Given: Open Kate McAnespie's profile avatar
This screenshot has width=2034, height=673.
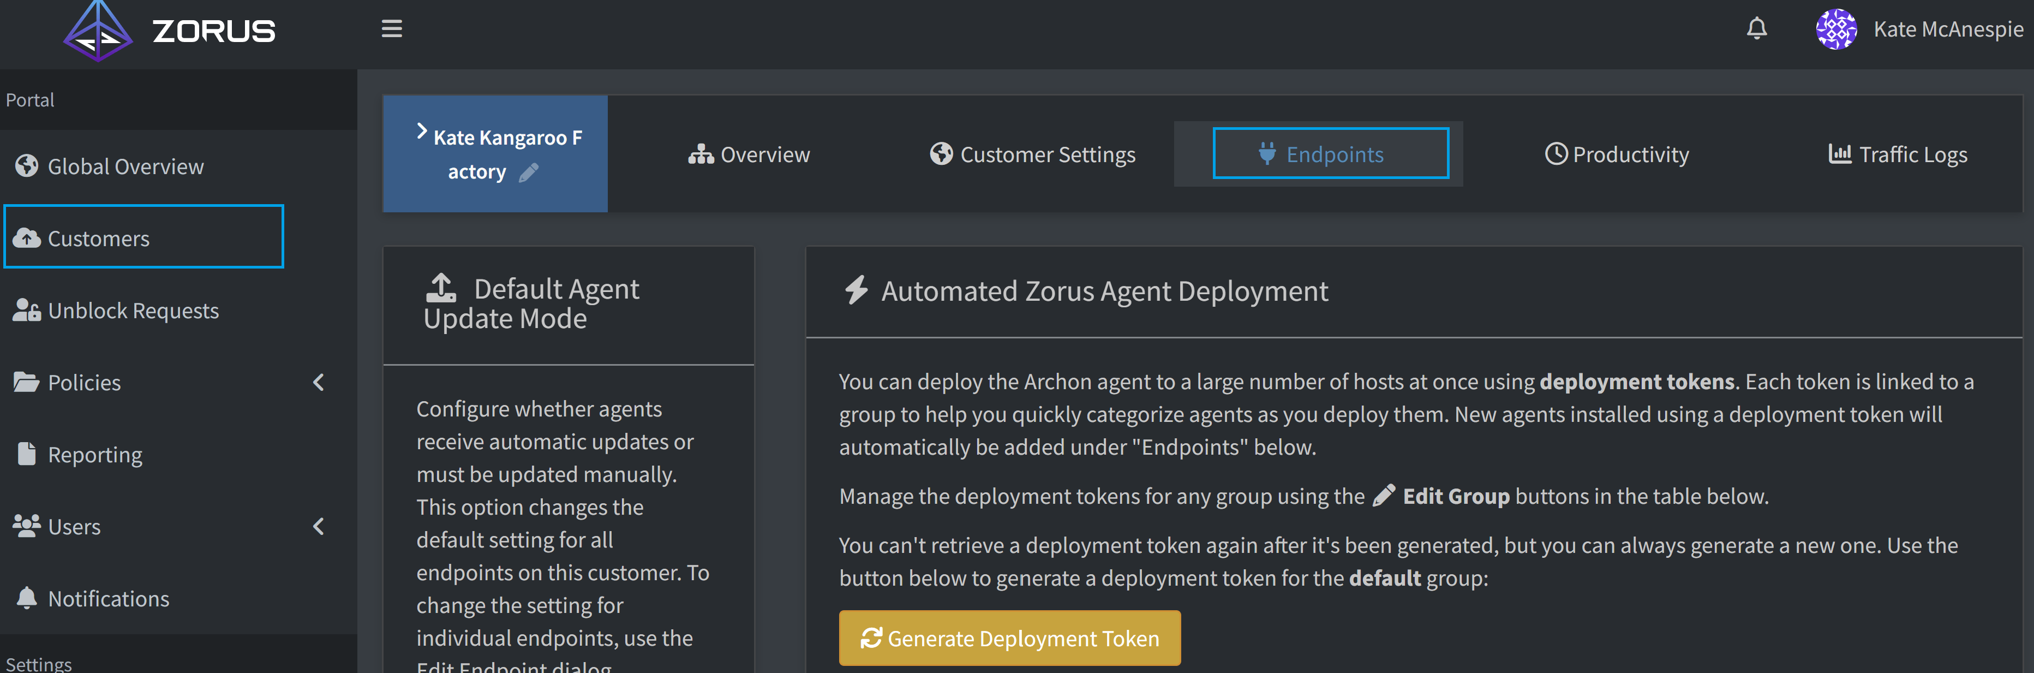Looking at the screenshot, I should pos(1836,29).
